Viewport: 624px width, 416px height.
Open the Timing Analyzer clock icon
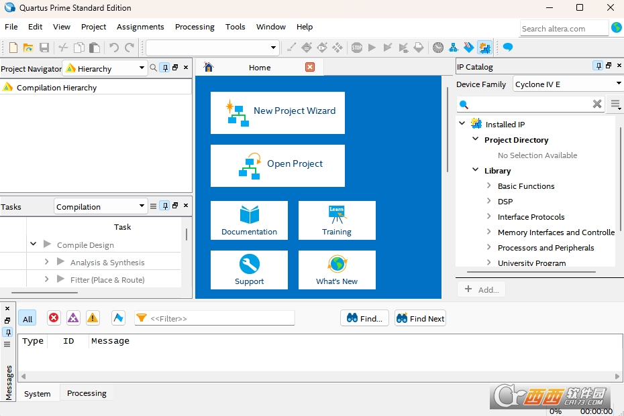(x=437, y=48)
